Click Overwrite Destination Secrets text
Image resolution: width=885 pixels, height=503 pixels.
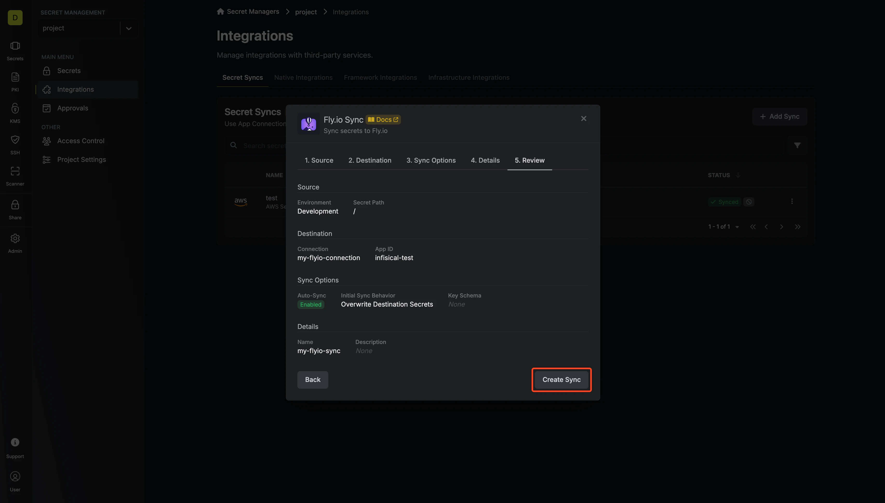(x=387, y=304)
